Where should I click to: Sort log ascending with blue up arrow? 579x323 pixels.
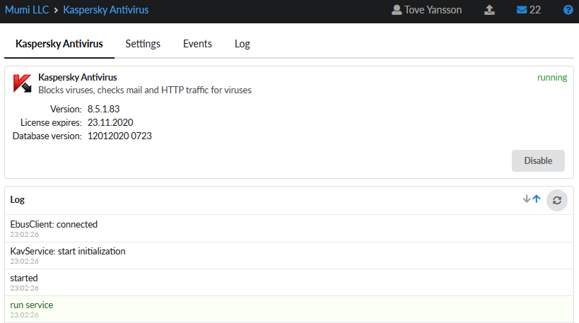(x=537, y=200)
